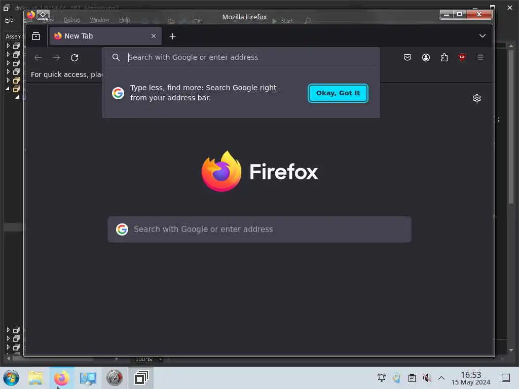The height and width of the screenshot is (389, 519).
Task: Collapse the expanded yellow assembly node
Action: point(7,89)
